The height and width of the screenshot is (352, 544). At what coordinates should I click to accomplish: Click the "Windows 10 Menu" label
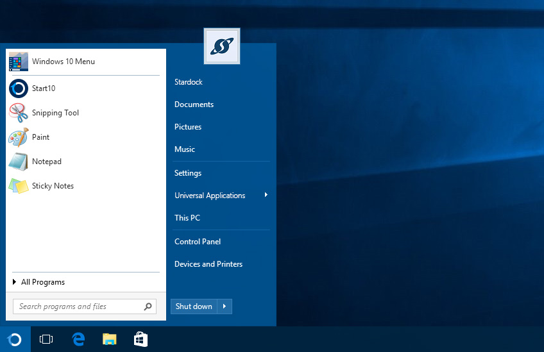click(x=64, y=62)
